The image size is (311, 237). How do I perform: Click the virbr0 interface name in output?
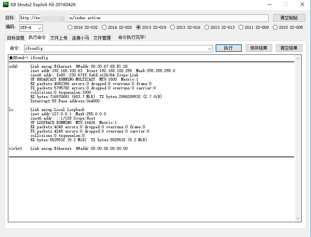[x=15, y=148]
